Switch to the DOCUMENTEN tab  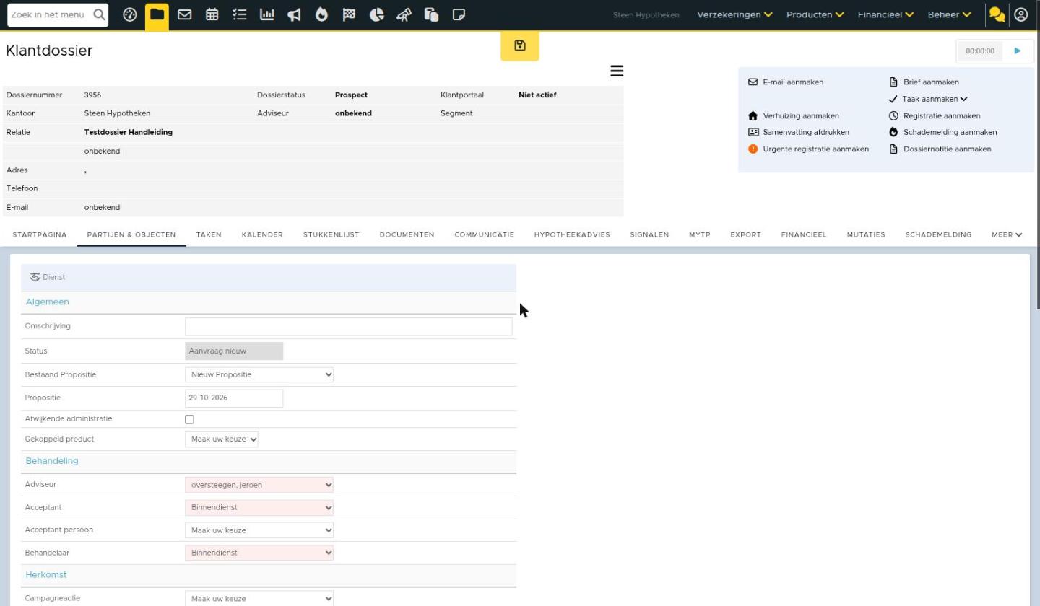pos(407,234)
